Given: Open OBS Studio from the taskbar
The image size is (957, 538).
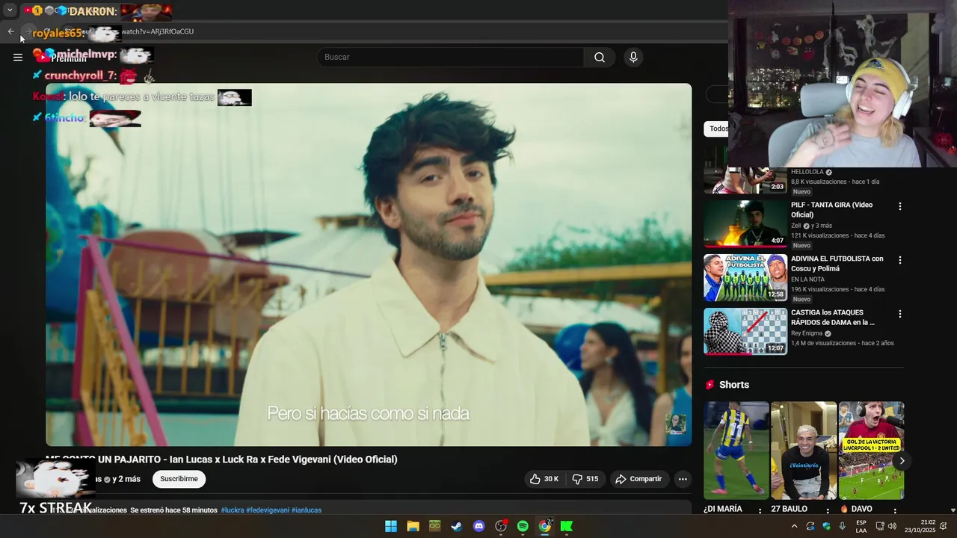Looking at the screenshot, I should click(x=501, y=526).
